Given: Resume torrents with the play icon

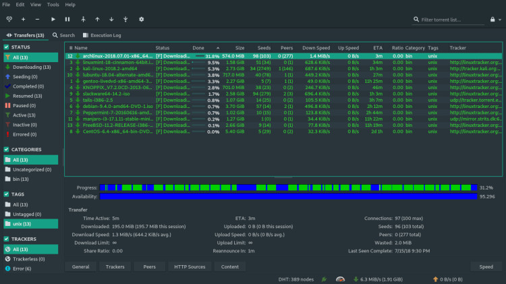Looking at the screenshot, I should (53, 20).
